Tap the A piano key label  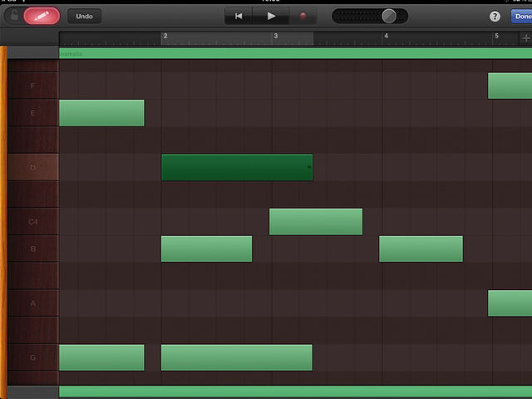pos(32,303)
